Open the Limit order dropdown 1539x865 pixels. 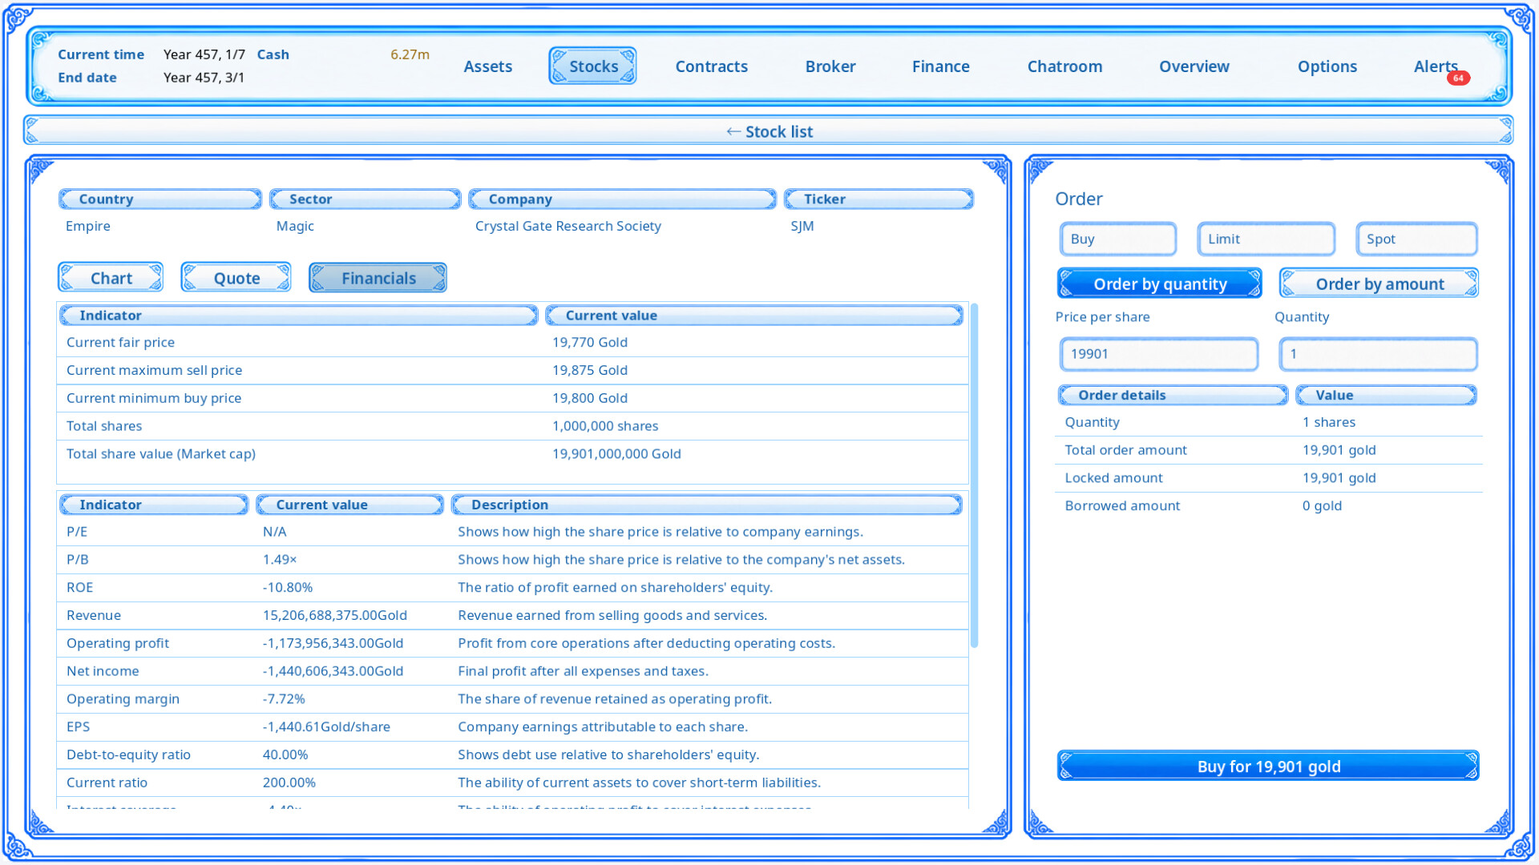click(1266, 239)
